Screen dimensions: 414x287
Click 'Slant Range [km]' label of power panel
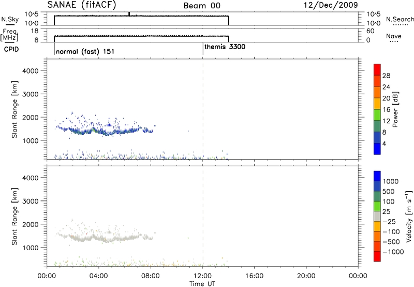click(14, 109)
